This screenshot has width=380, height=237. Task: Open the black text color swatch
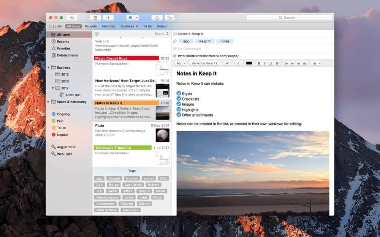(x=249, y=63)
